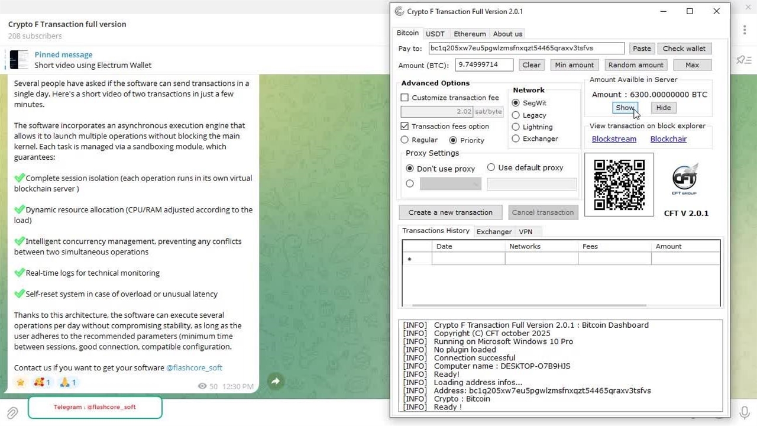Choose the Regular fees radio option
Image resolution: width=757 pixels, height=426 pixels.
(405, 140)
